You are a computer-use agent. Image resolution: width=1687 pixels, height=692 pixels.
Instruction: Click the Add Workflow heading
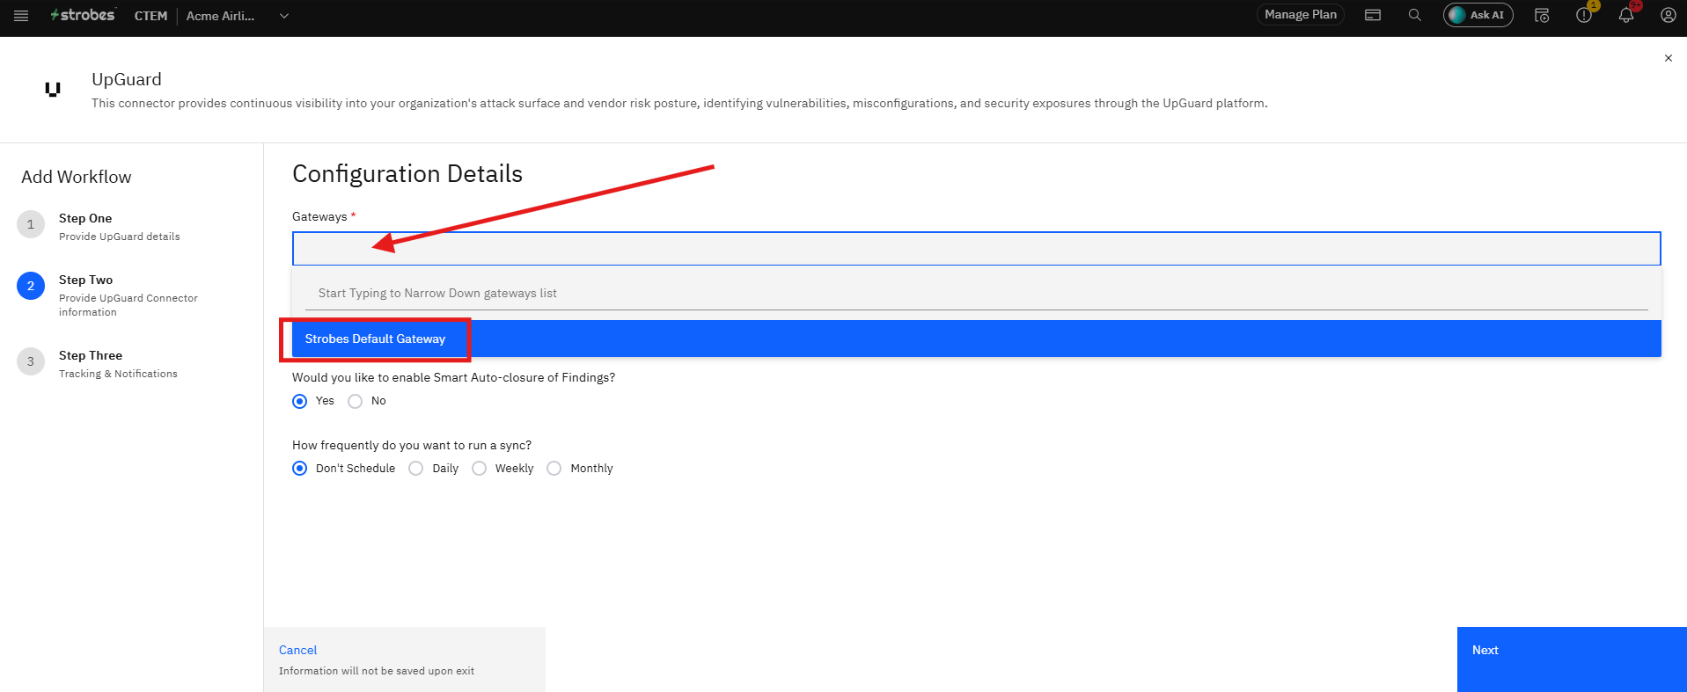(x=77, y=177)
